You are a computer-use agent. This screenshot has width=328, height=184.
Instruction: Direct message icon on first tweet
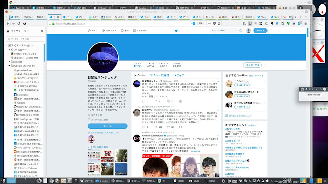click(x=180, y=101)
